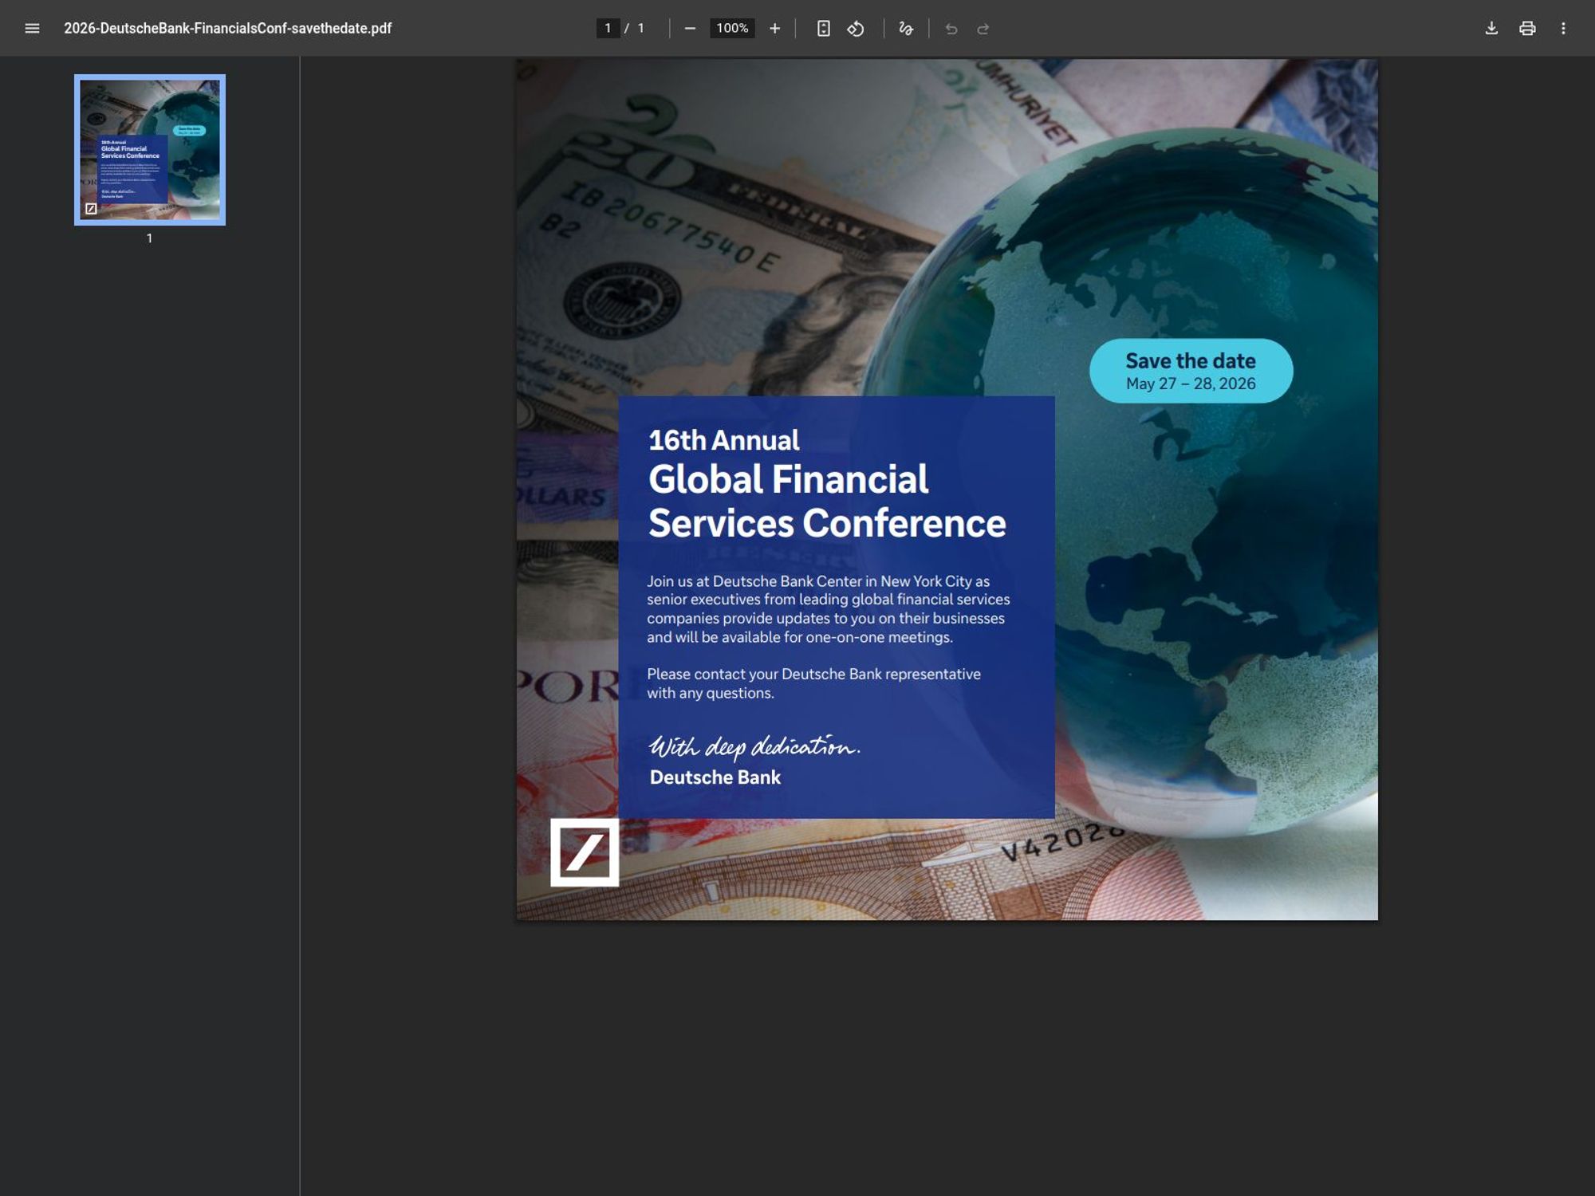The height and width of the screenshot is (1196, 1595).
Task: Open the thumbnail sidebar menu
Action: click(x=31, y=28)
